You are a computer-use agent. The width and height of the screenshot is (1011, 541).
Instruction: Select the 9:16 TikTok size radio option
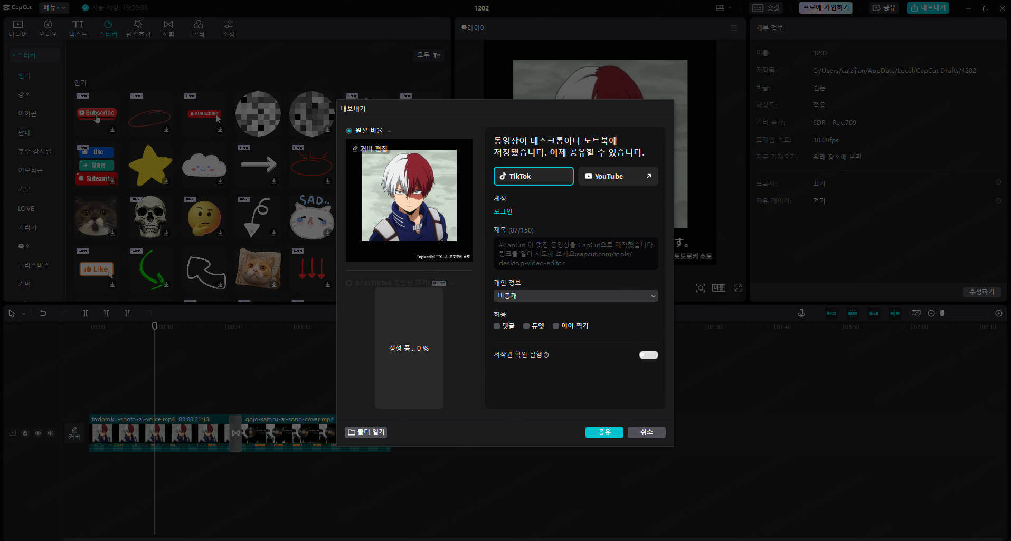tap(349, 283)
